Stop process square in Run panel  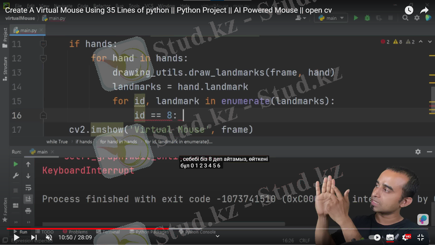click(16, 190)
